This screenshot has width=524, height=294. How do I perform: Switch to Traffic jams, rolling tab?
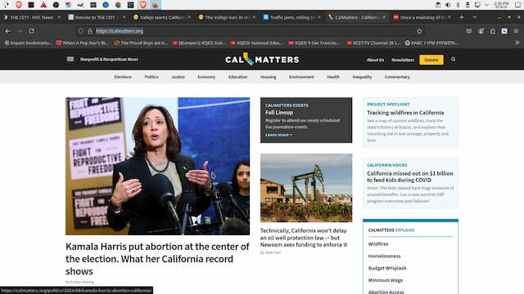pyautogui.click(x=291, y=17)
